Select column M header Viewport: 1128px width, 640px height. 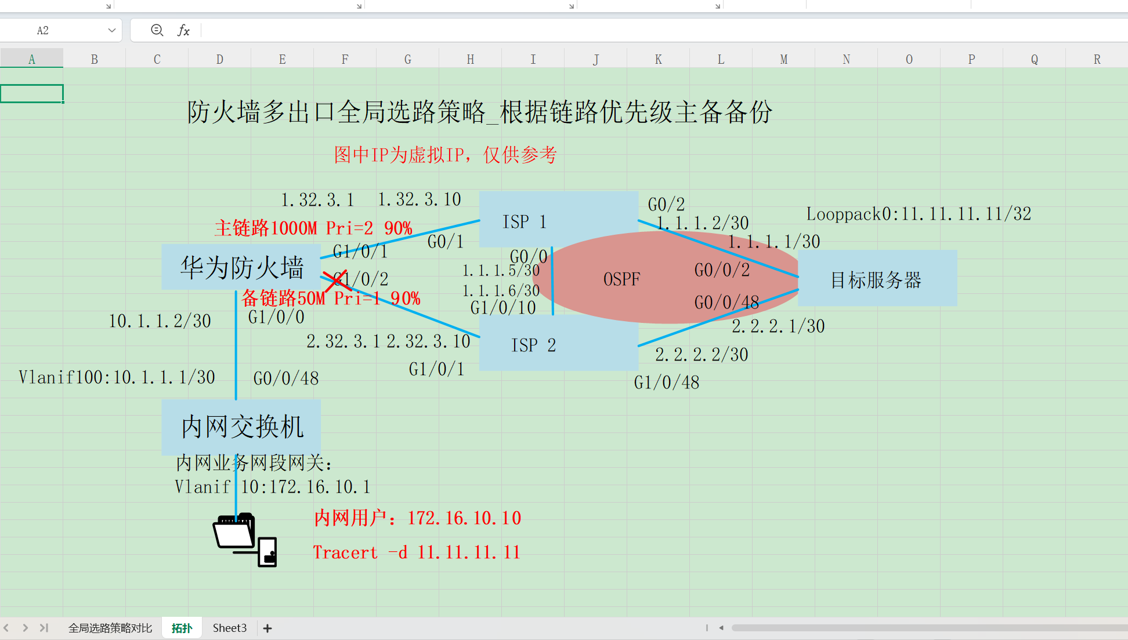click(783, 59)
